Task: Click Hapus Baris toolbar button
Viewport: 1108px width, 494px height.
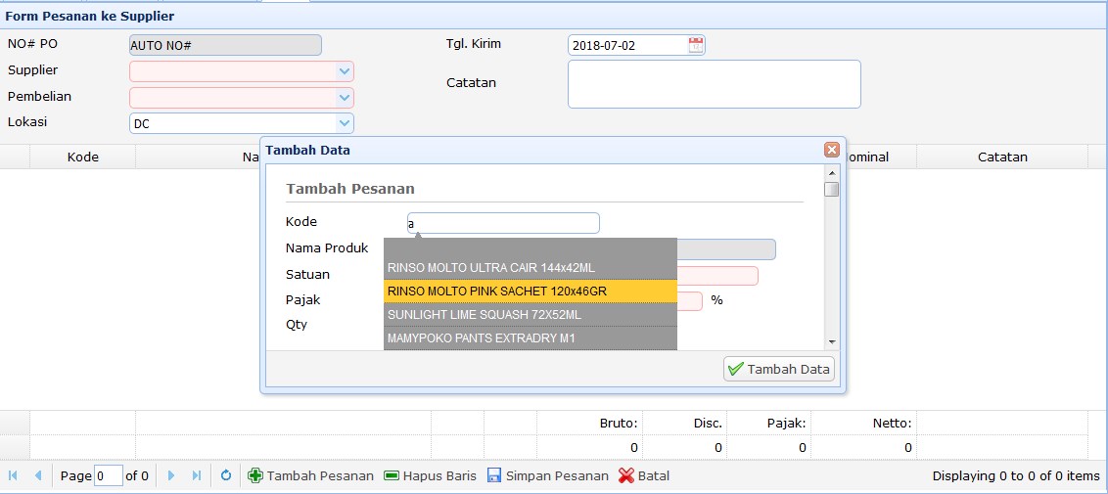Action: pyautogui.click(x=430, y=475)
